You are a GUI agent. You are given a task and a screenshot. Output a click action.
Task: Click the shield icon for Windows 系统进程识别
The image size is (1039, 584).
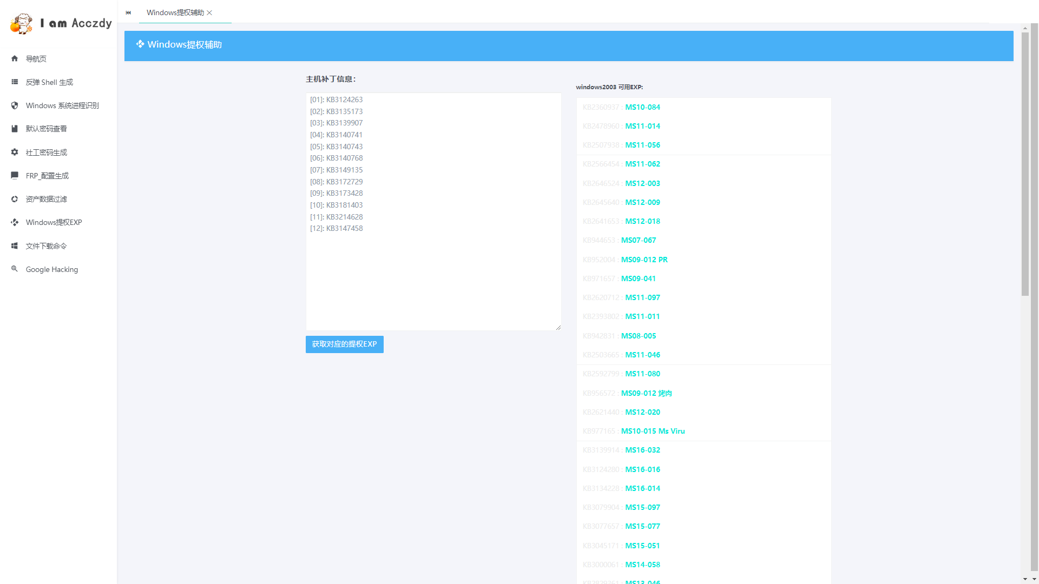[x=15, y=105]
